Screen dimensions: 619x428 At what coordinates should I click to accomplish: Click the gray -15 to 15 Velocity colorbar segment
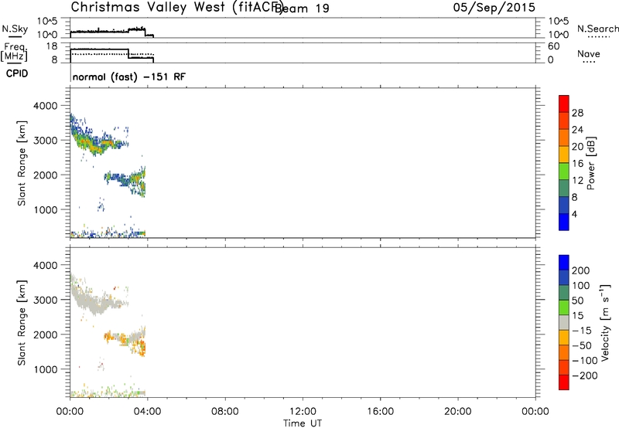(x=564, y=322)
